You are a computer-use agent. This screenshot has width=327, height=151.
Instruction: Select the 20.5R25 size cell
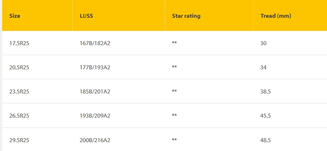[x=19, y=68]
